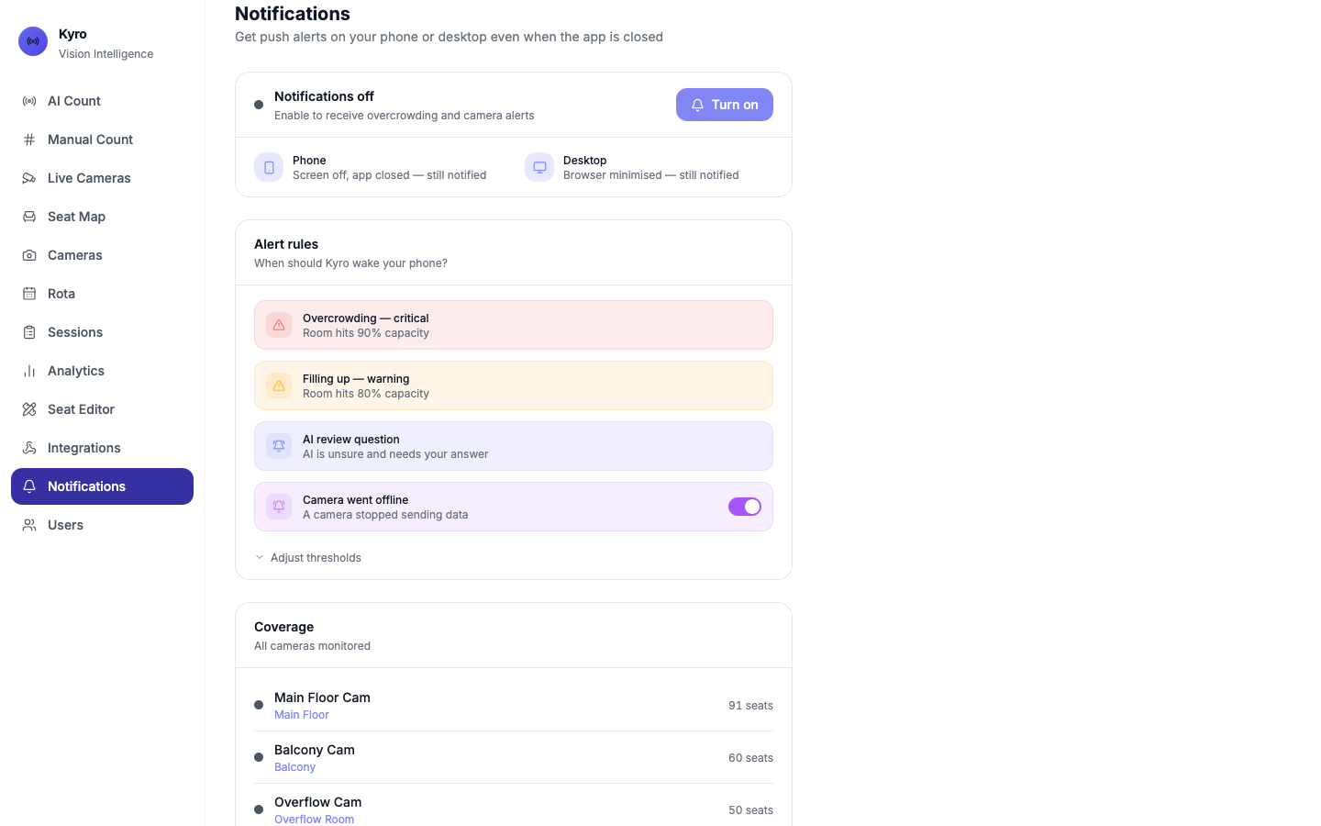Click the Users people icon
This screenshot has width=1321, height=826.
click(x=29, y=525)
